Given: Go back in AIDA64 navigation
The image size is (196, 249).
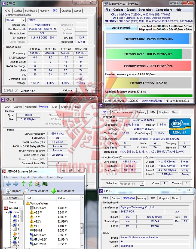Looking at the screenshot, I should (x=8, y=184).
